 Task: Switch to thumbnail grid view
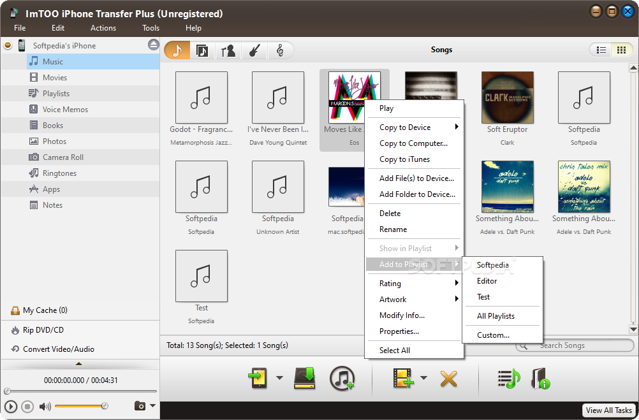(622, 50)
